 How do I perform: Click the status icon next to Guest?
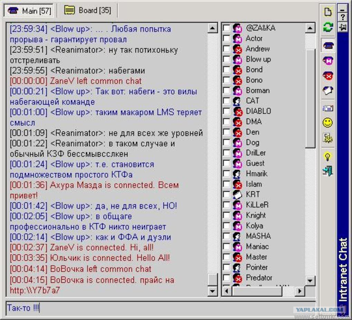[x=237, y=163]
